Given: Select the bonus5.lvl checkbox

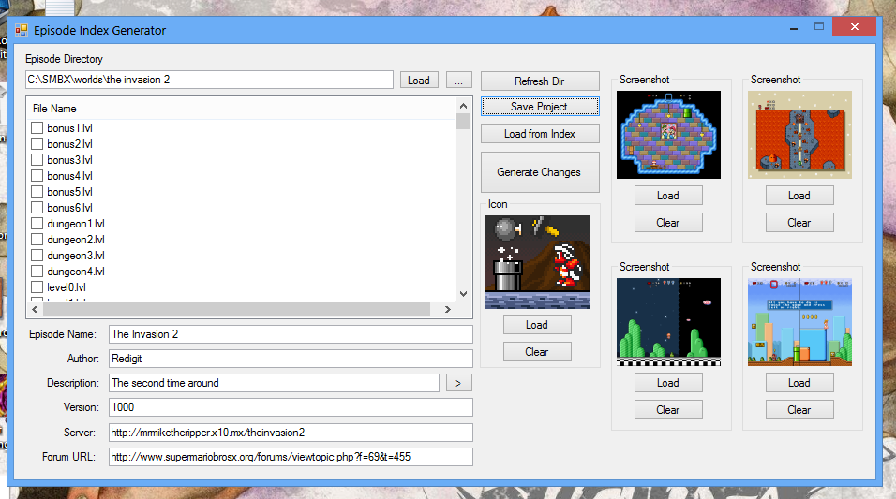Looking at the screenshot, I should point(37,192).
